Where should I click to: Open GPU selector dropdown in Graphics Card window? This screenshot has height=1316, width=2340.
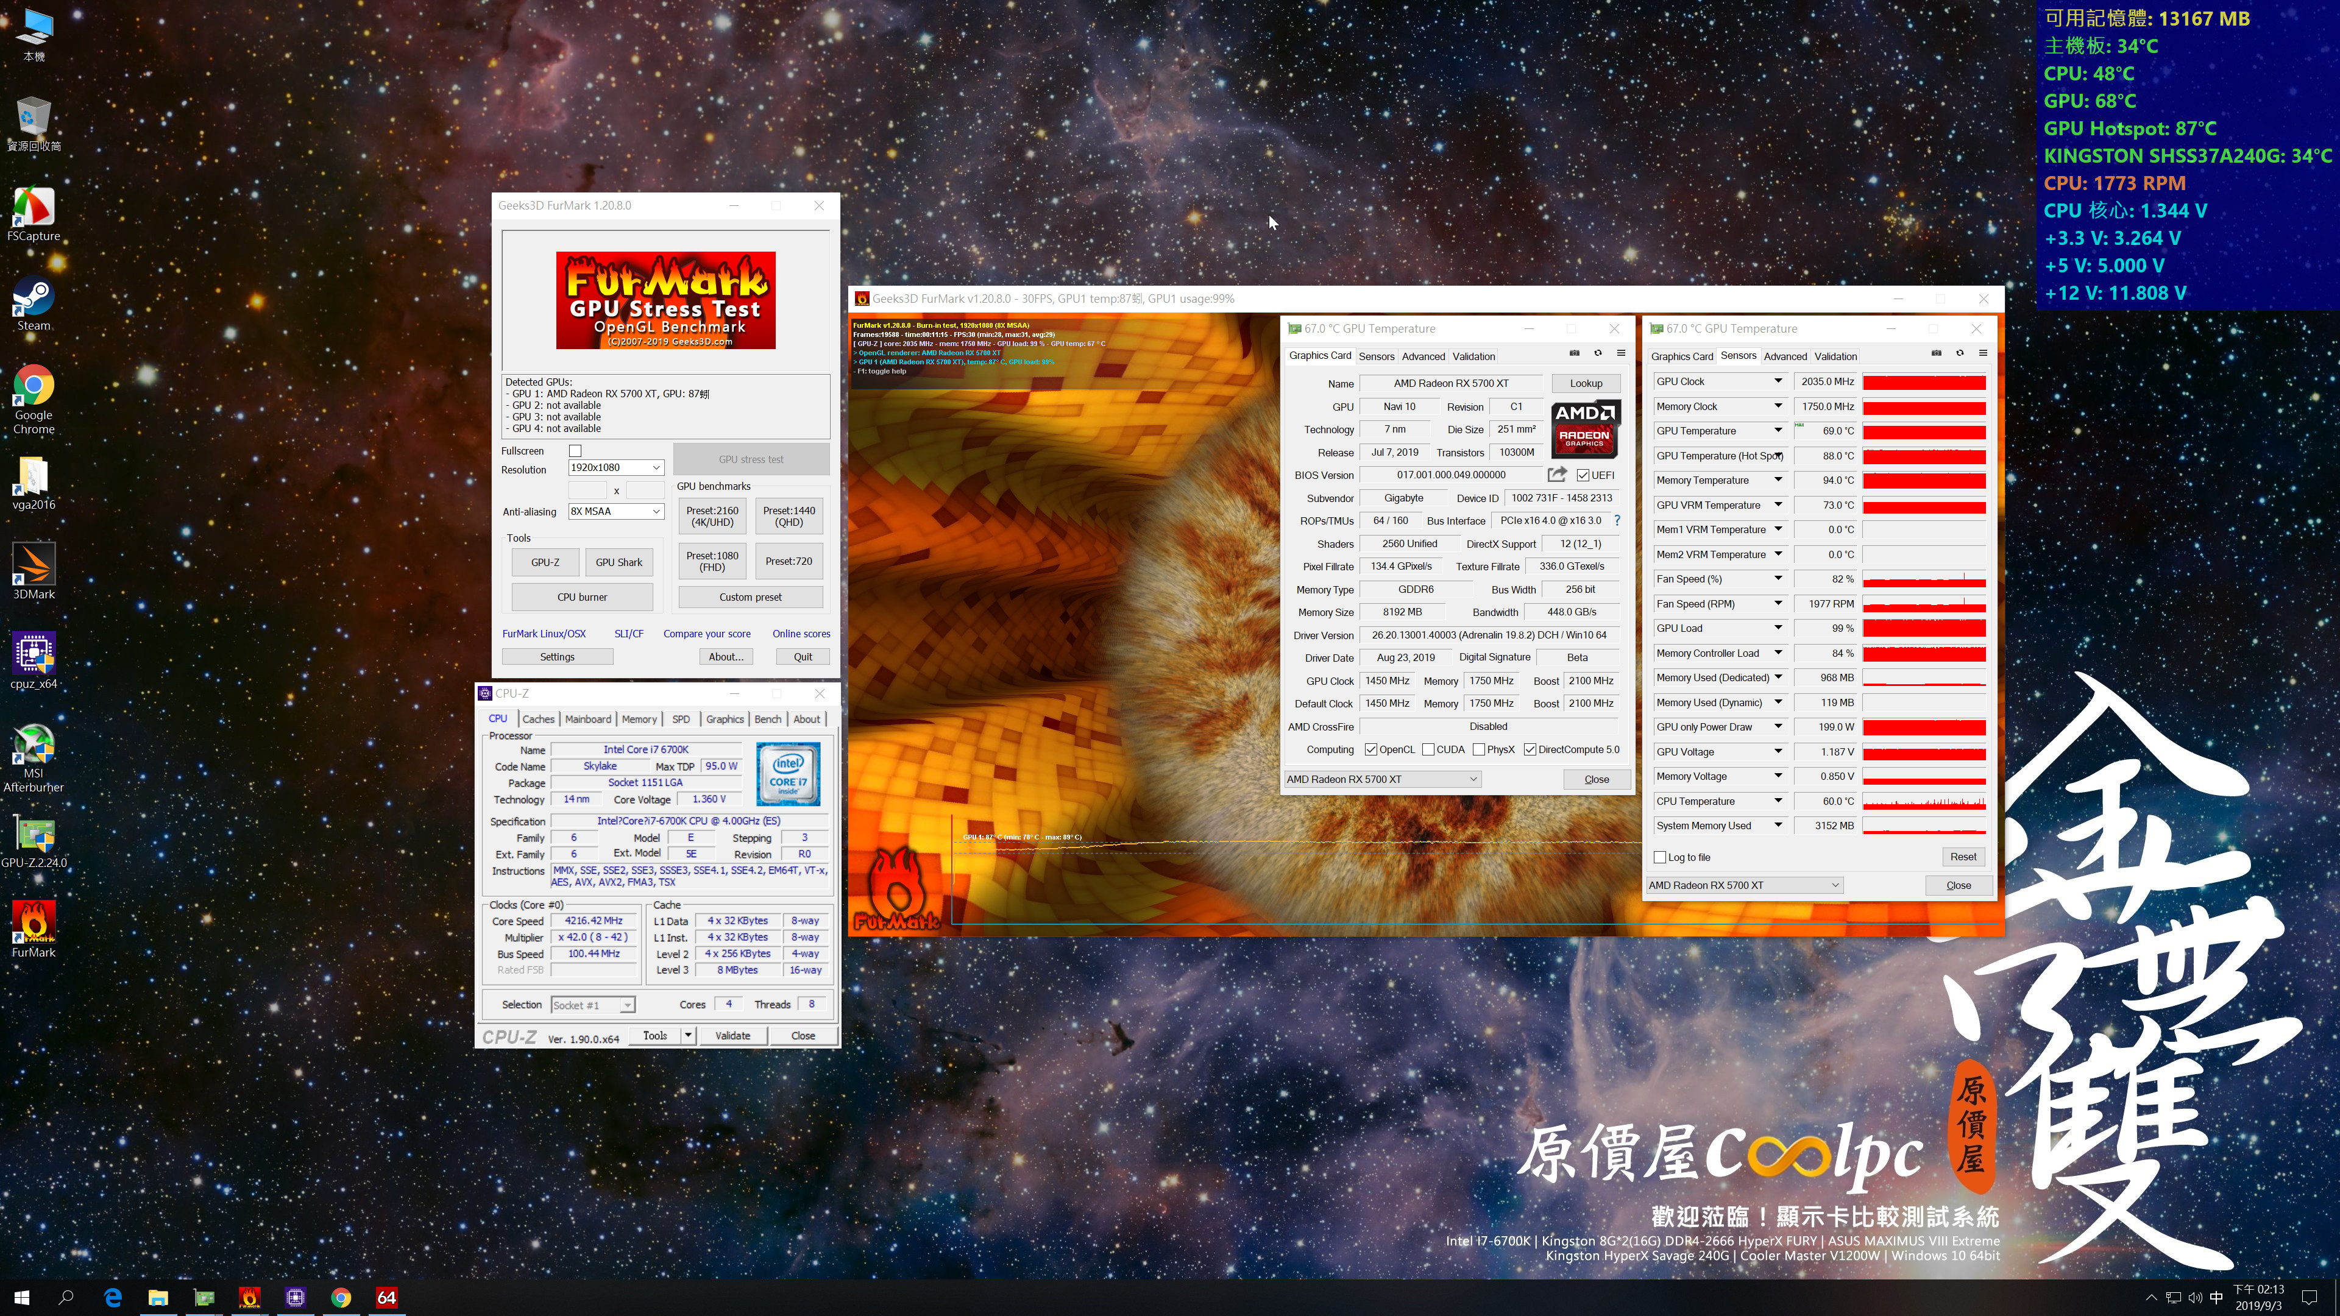(x=1381, y=779)
